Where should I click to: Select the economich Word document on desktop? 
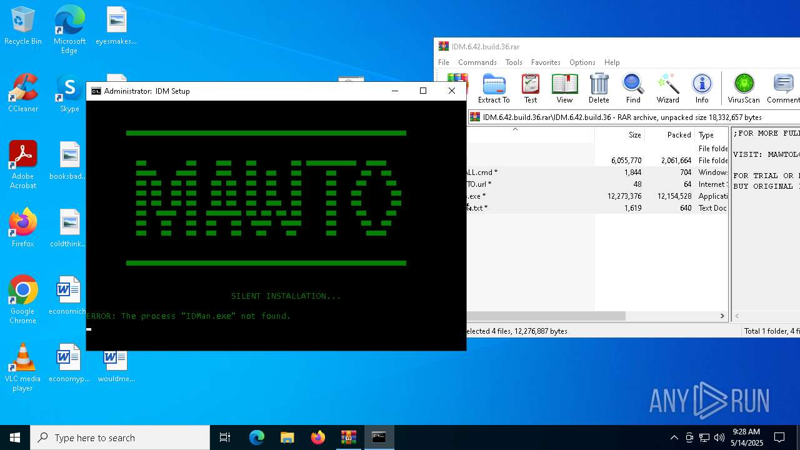click(67, 296)
